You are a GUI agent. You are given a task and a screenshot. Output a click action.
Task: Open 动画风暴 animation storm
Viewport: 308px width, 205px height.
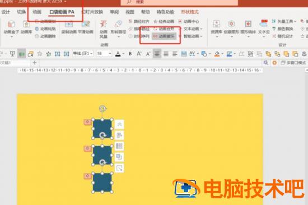click(x=104, y=30)
